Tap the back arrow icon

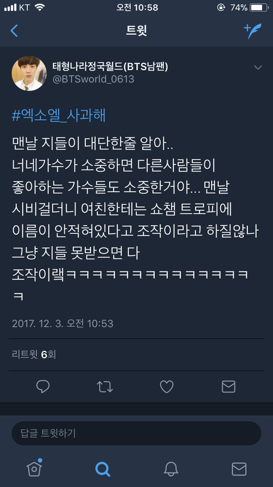[14, 31]
